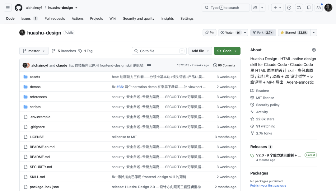Toggle the Starred button

point(294,33)
